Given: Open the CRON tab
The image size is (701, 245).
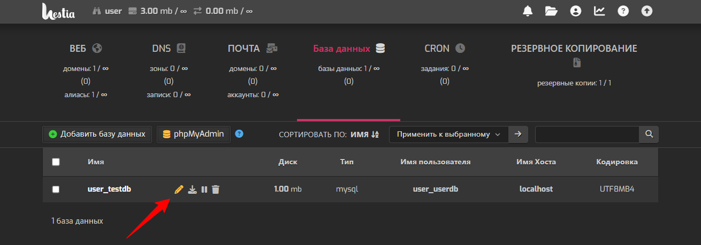Looking at the screenshot, I should pos(445,49).
